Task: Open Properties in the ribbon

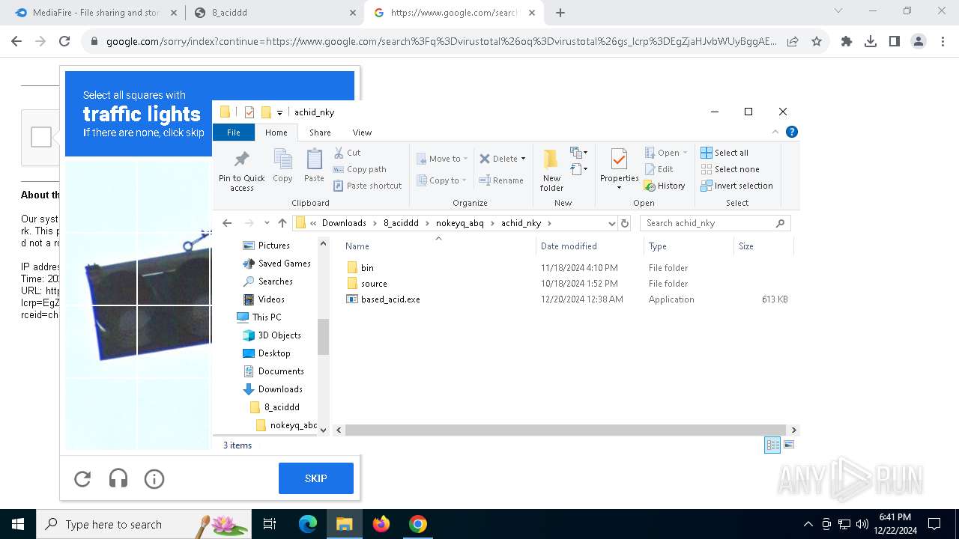Action: 619,169
